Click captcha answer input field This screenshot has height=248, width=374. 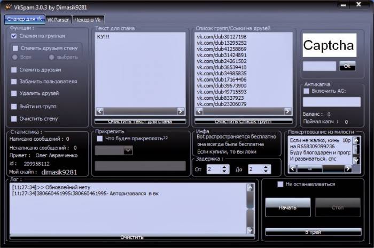319,66
